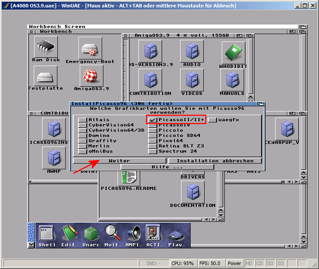This screenshot has height=269, width=319.
Task: Enable the oMniBus checkbox
Action: (x=82, y=151)
